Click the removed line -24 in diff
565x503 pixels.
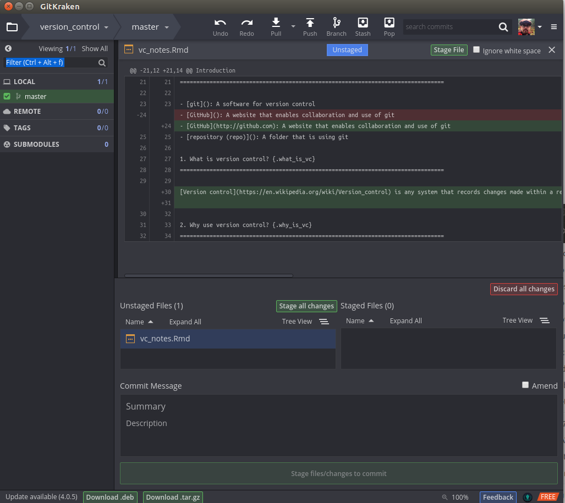coord(367,115)
